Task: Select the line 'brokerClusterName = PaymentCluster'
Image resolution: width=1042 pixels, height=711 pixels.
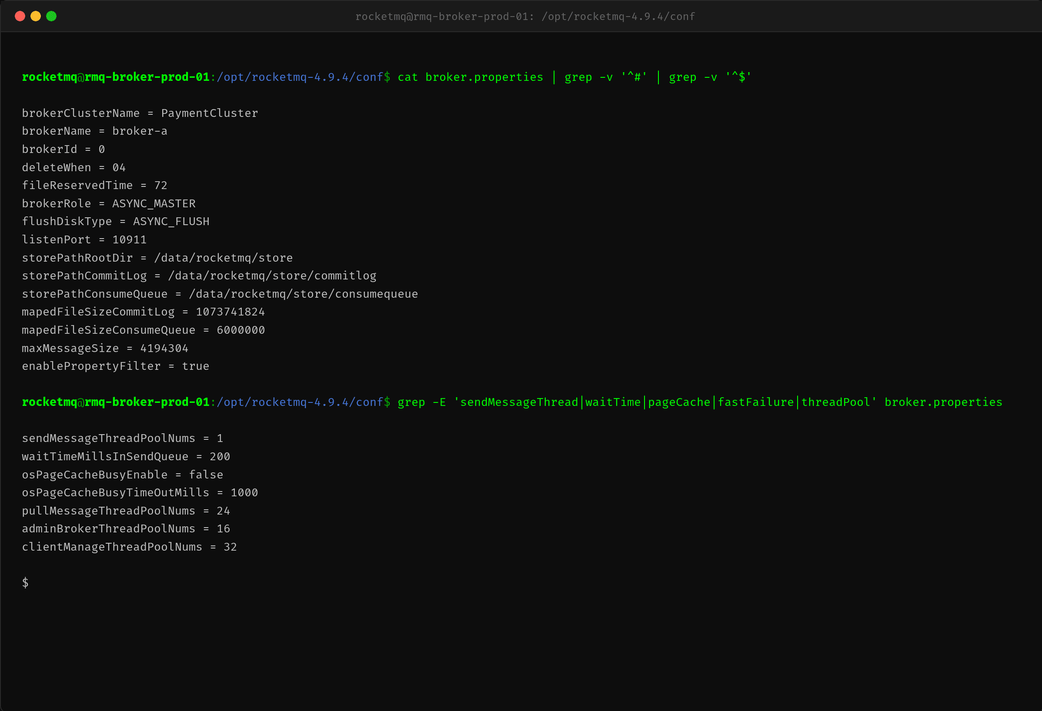Action: click(x=140, y=113)
